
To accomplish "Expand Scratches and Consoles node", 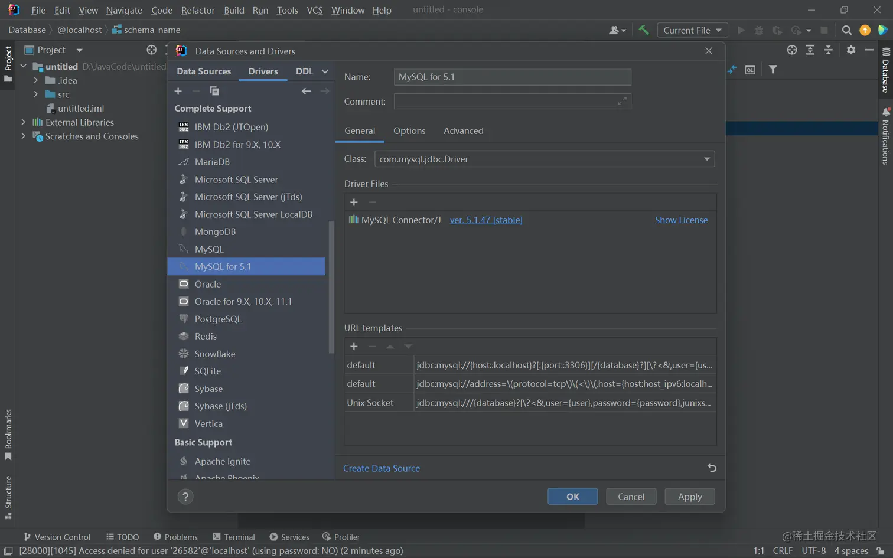I will pyautogui.click(x=24, y=136).
